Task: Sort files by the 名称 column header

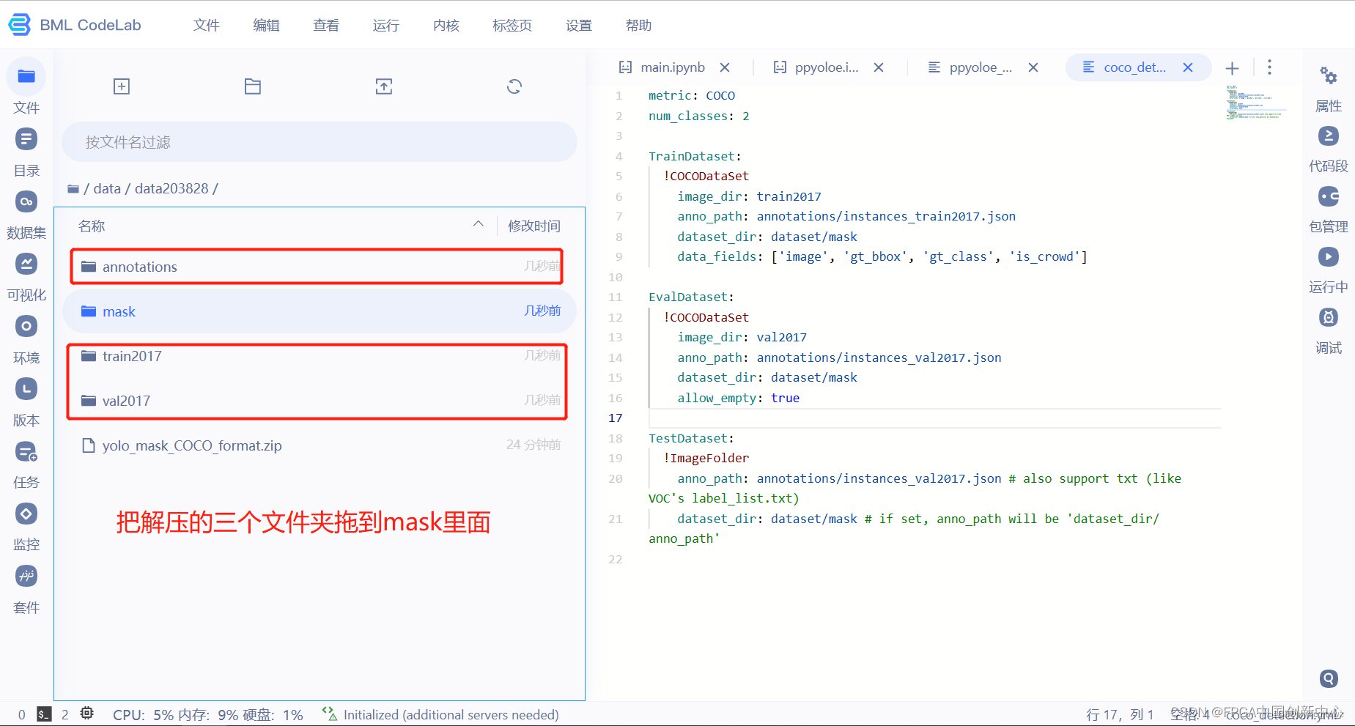Action: (92, 226)
